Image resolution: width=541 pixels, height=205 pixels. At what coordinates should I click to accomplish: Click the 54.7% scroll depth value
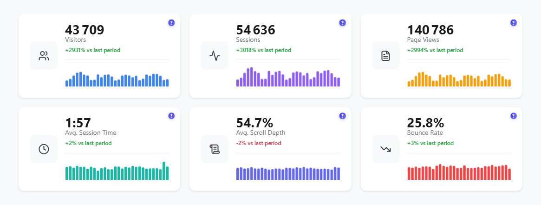click(254, 123)
